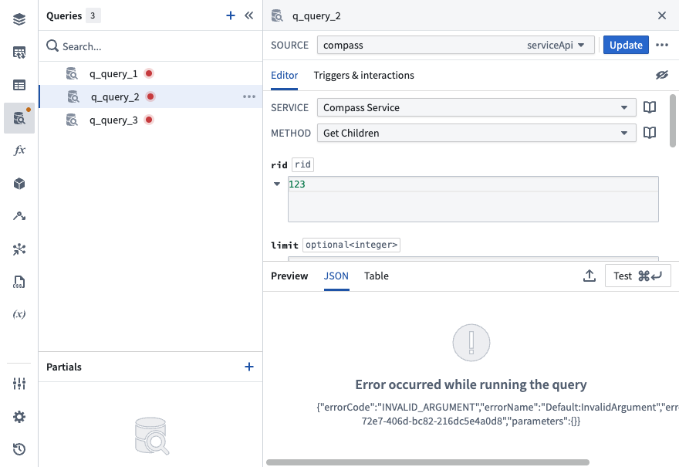Close the q_query_2 editor panel

click(662, 15)
